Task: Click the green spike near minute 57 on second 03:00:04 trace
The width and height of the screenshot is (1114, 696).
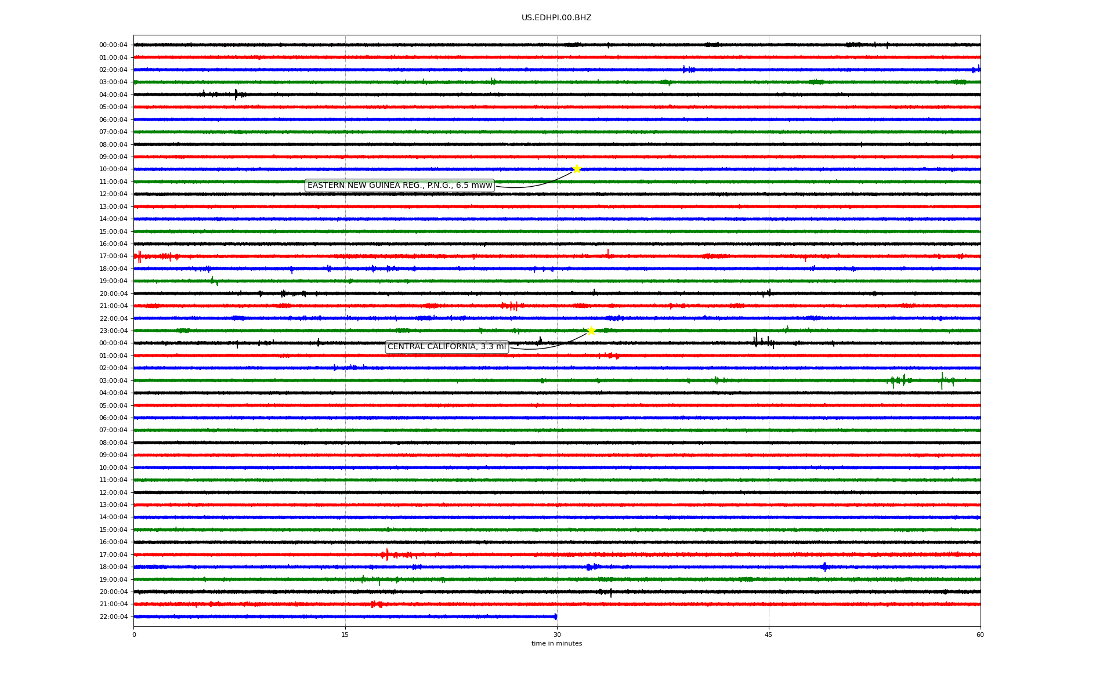Action: pyautogui.click(x=942, y=380)
